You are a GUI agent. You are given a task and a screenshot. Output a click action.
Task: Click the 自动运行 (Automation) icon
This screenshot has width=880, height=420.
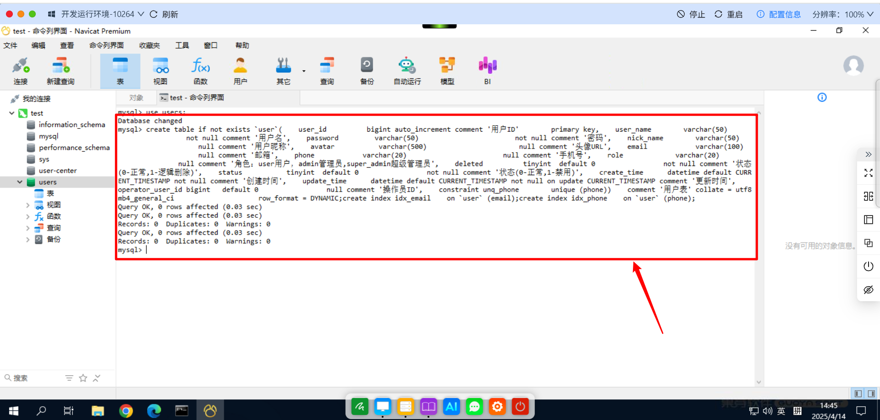(407, 70)
